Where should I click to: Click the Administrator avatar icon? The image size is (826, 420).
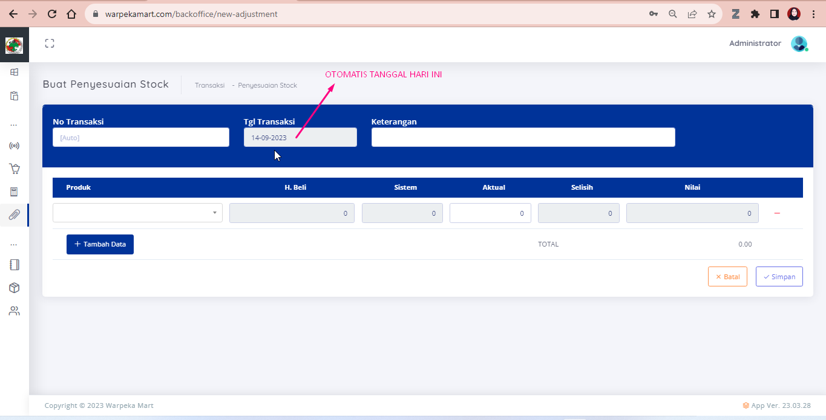[799, 44]
